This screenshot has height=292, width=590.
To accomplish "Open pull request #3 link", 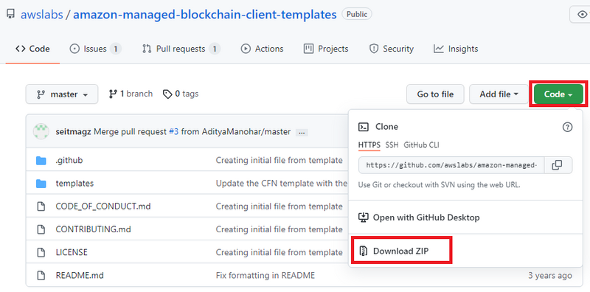I will pyautogui.click(x=173, y=132).
